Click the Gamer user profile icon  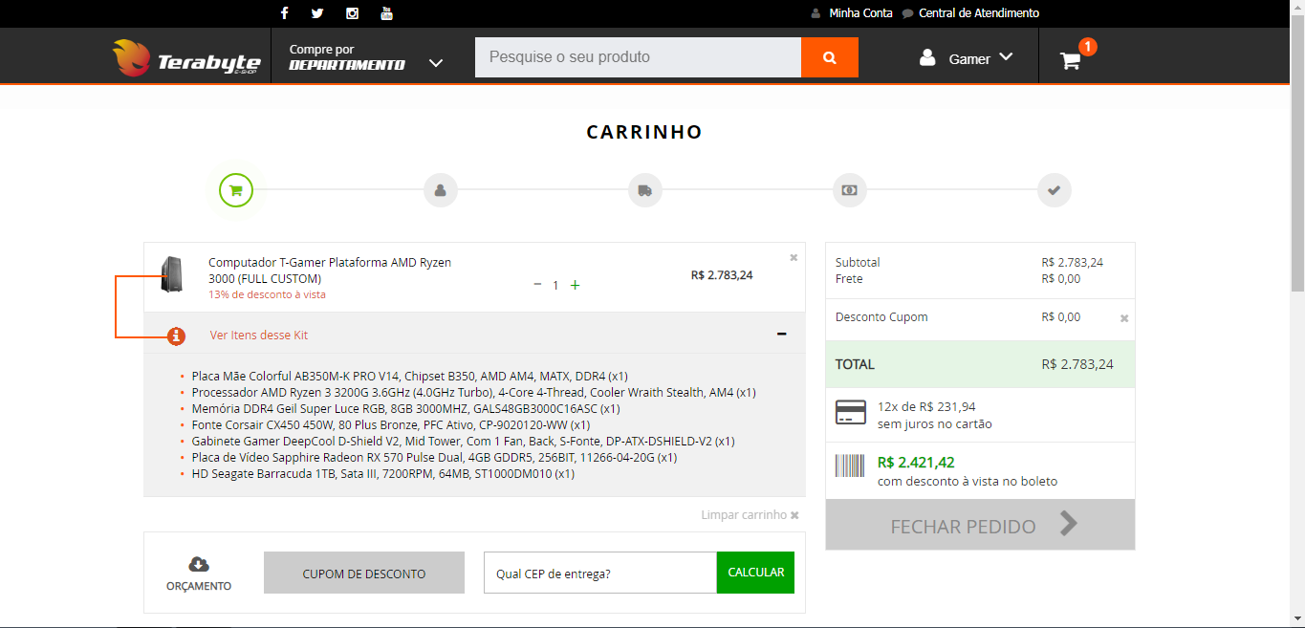click(927, 57)
